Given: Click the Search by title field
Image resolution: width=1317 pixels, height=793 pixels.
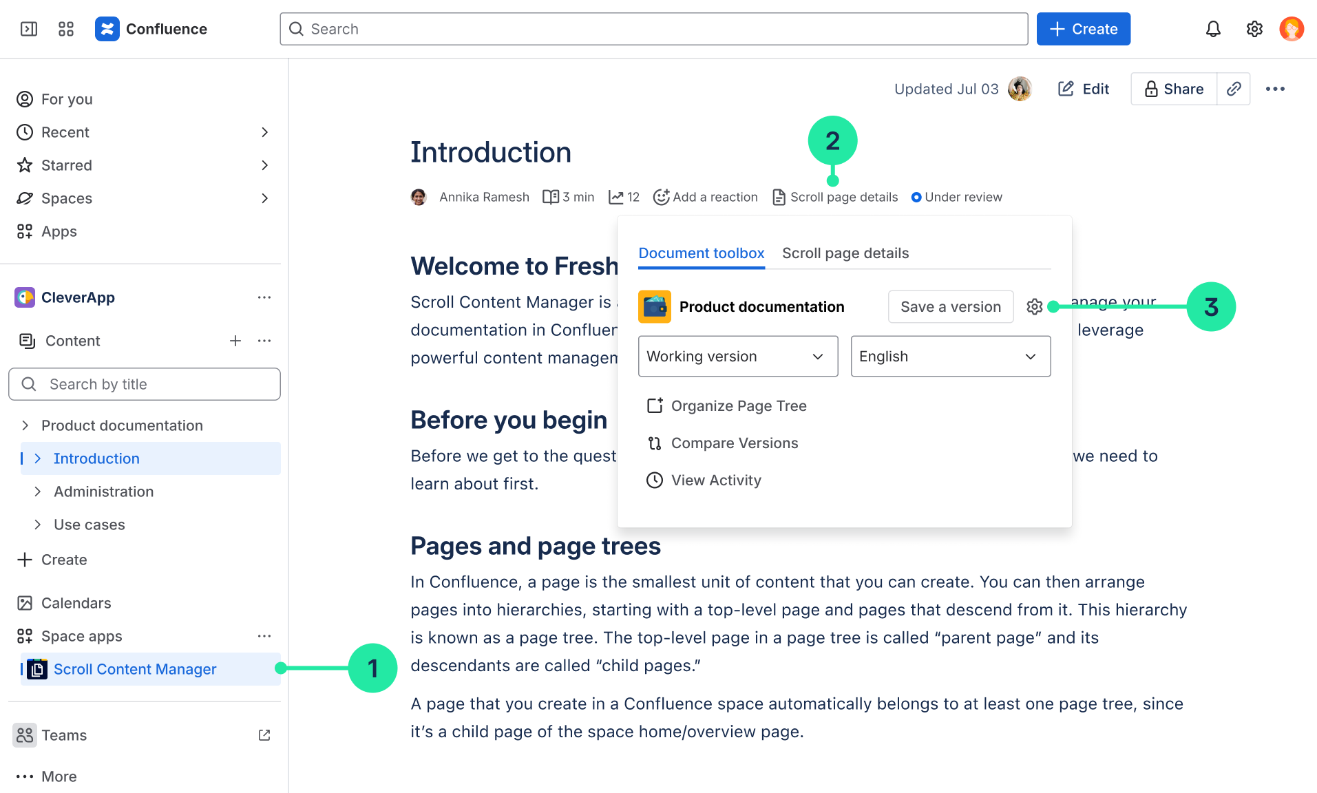Looking at the screenshot, I should (145, 384).
